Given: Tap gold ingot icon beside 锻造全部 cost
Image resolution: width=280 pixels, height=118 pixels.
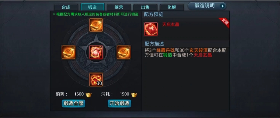Looking at the screenshot, I should pos(88,94).
